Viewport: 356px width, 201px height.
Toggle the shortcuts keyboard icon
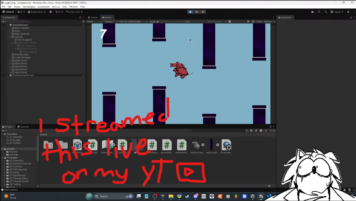(253, 22)
